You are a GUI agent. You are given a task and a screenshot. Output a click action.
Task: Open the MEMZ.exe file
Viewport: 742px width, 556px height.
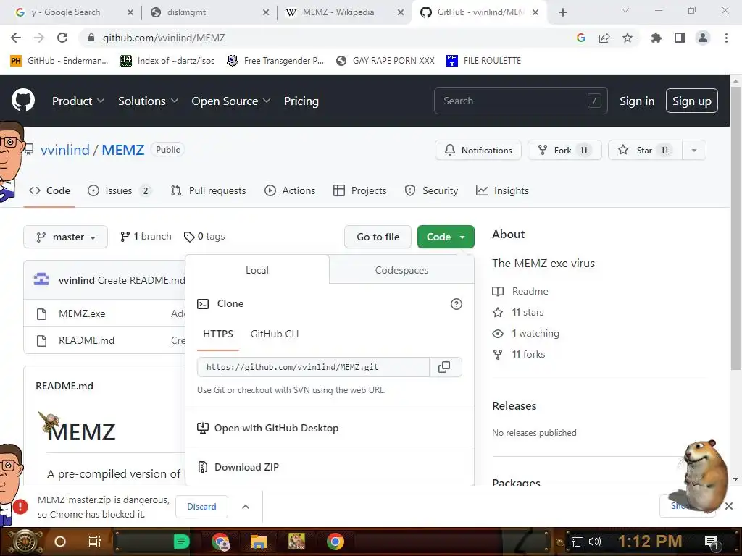82,313
